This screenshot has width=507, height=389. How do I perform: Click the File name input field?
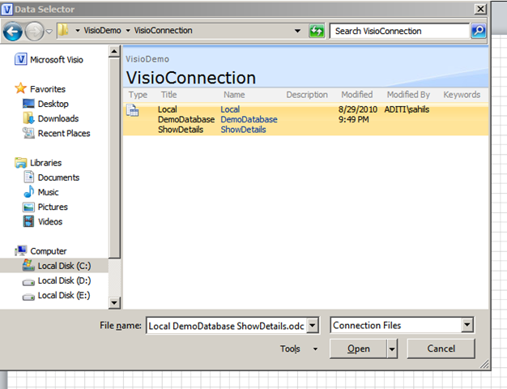[226, 326]
